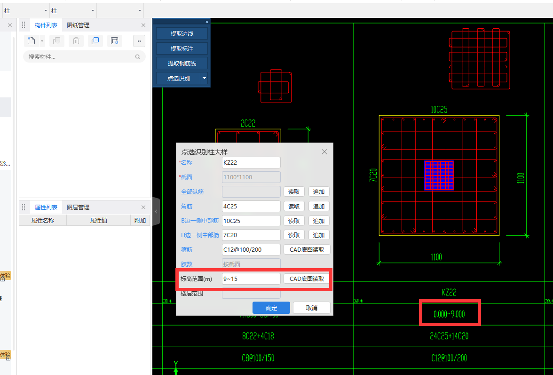This screenshot has width=553, height=375.
Task: Click the 24C25+14C20 text in drawing
Action: 449,336
